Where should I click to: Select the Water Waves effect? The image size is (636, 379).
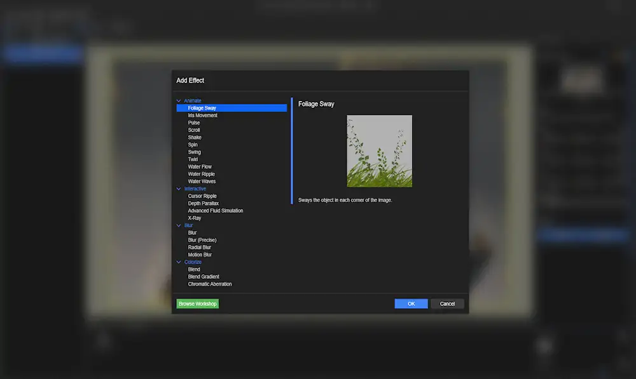coord(202,182)
